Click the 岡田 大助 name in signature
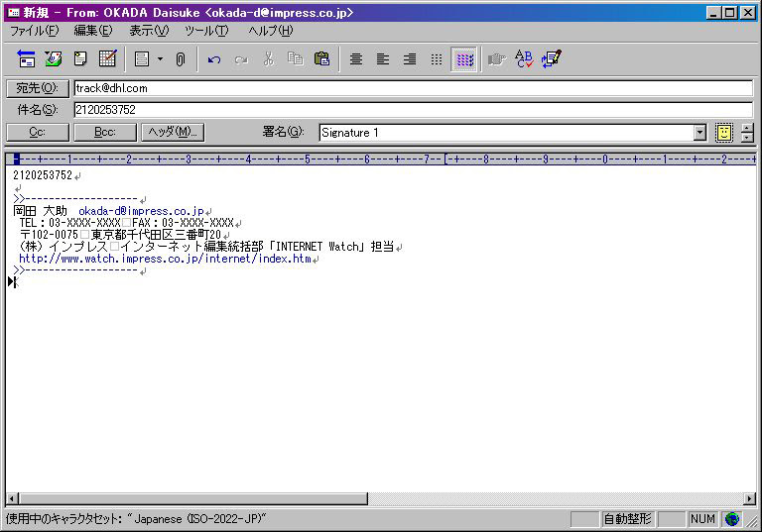The image size is (762, 532). (x=41, y=211)
